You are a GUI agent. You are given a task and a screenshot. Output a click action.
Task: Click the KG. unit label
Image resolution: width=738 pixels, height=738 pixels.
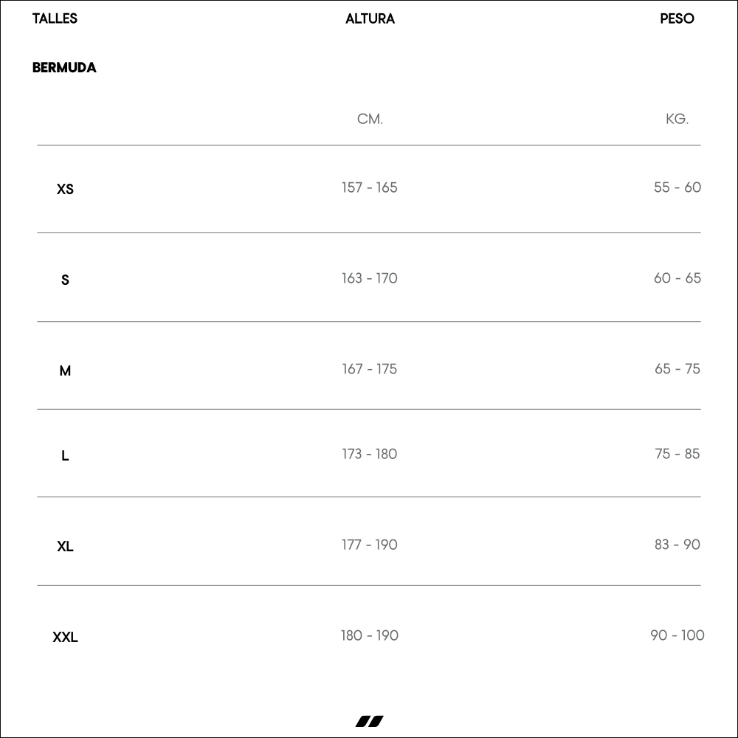[x=677, y=119]
